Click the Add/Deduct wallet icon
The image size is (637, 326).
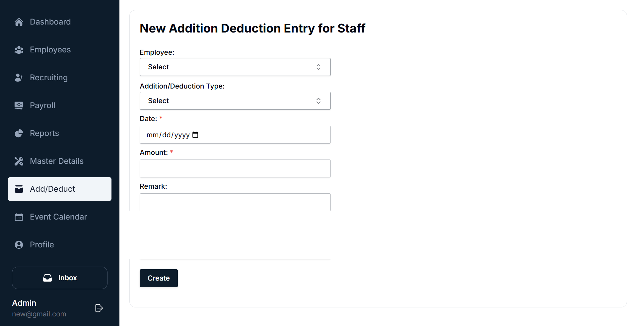(19, 189)
